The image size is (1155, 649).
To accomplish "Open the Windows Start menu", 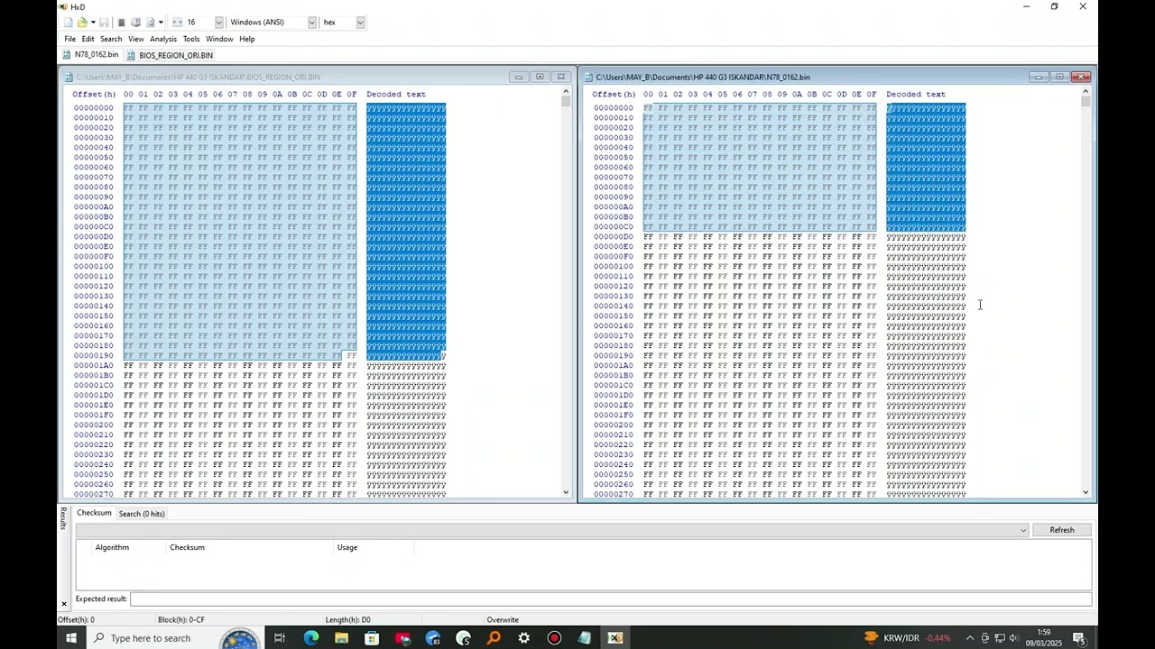I will point(70,638).
